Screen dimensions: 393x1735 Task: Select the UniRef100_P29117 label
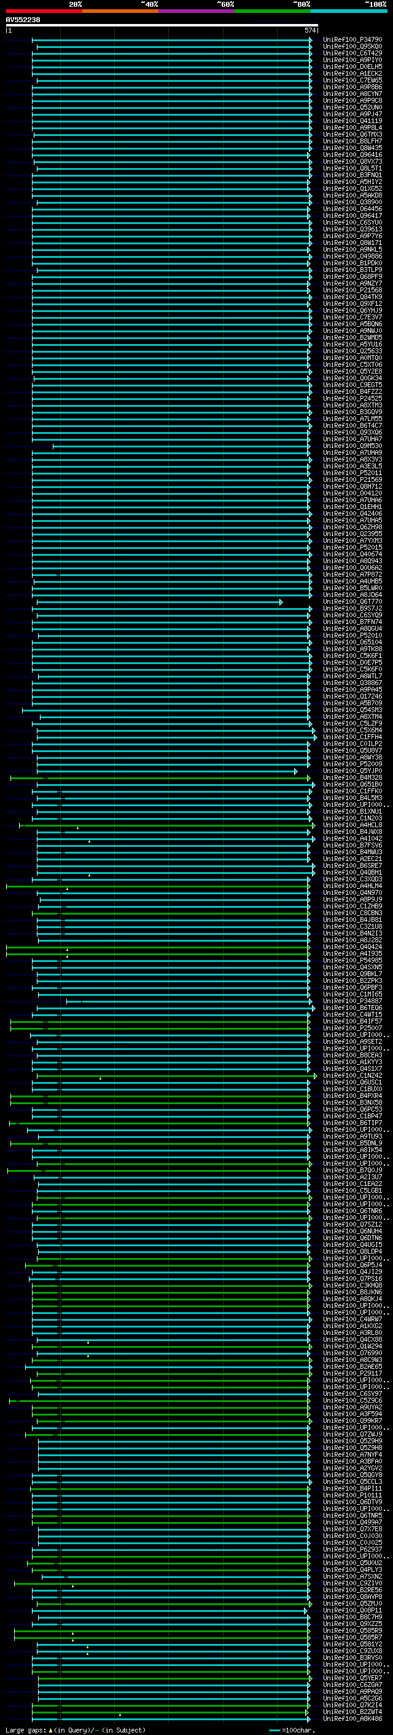(x=352, y=1372)
